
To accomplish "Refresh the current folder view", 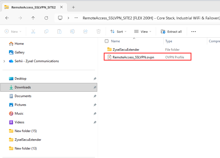I will pos(46,18).
